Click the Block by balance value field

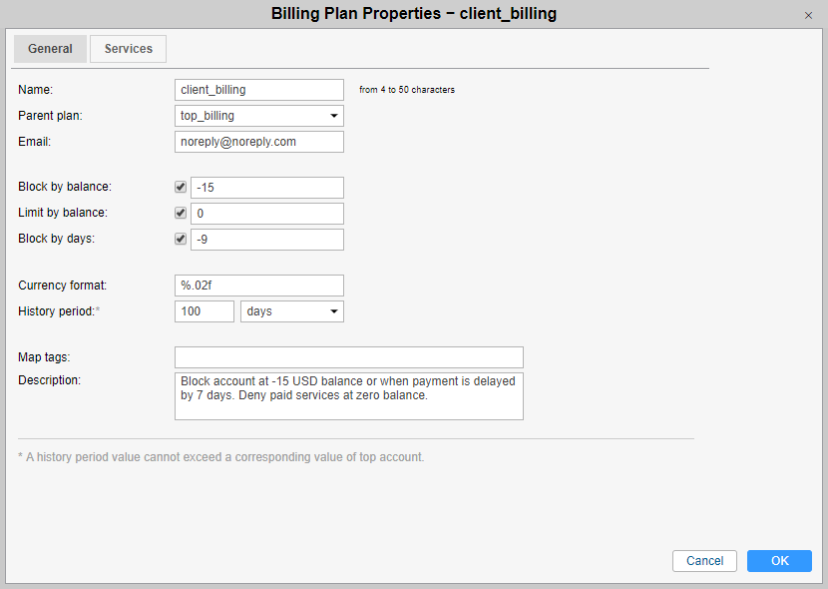267,188
